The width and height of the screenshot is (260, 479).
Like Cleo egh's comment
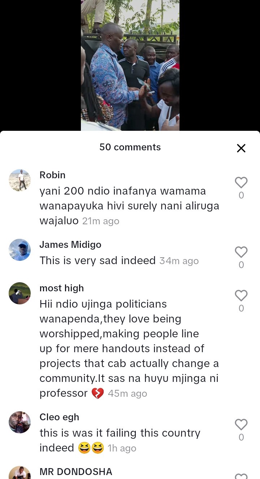pyautogui.click(x=241, y=424)
